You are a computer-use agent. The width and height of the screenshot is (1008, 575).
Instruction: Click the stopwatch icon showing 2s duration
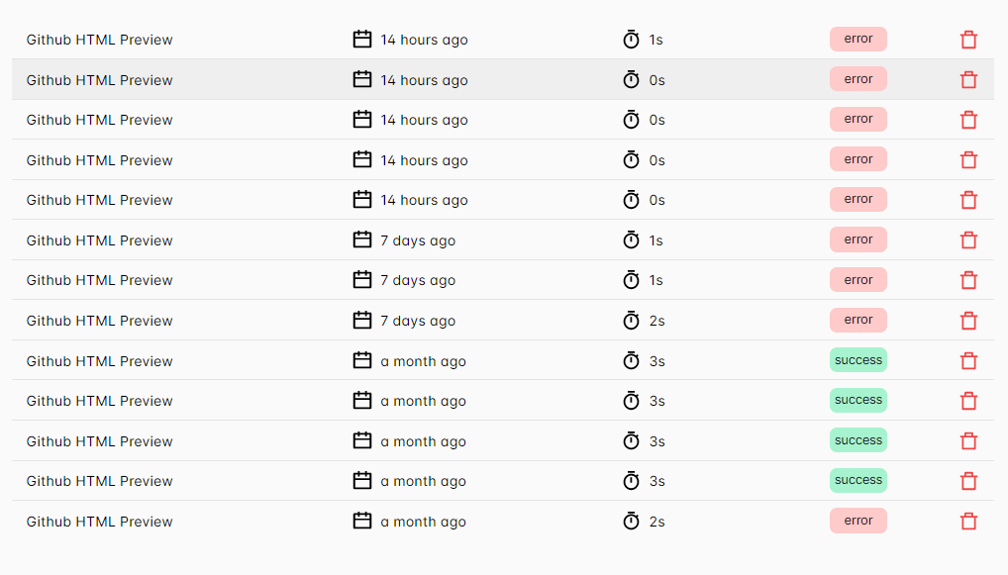click(x=632, y=320)
